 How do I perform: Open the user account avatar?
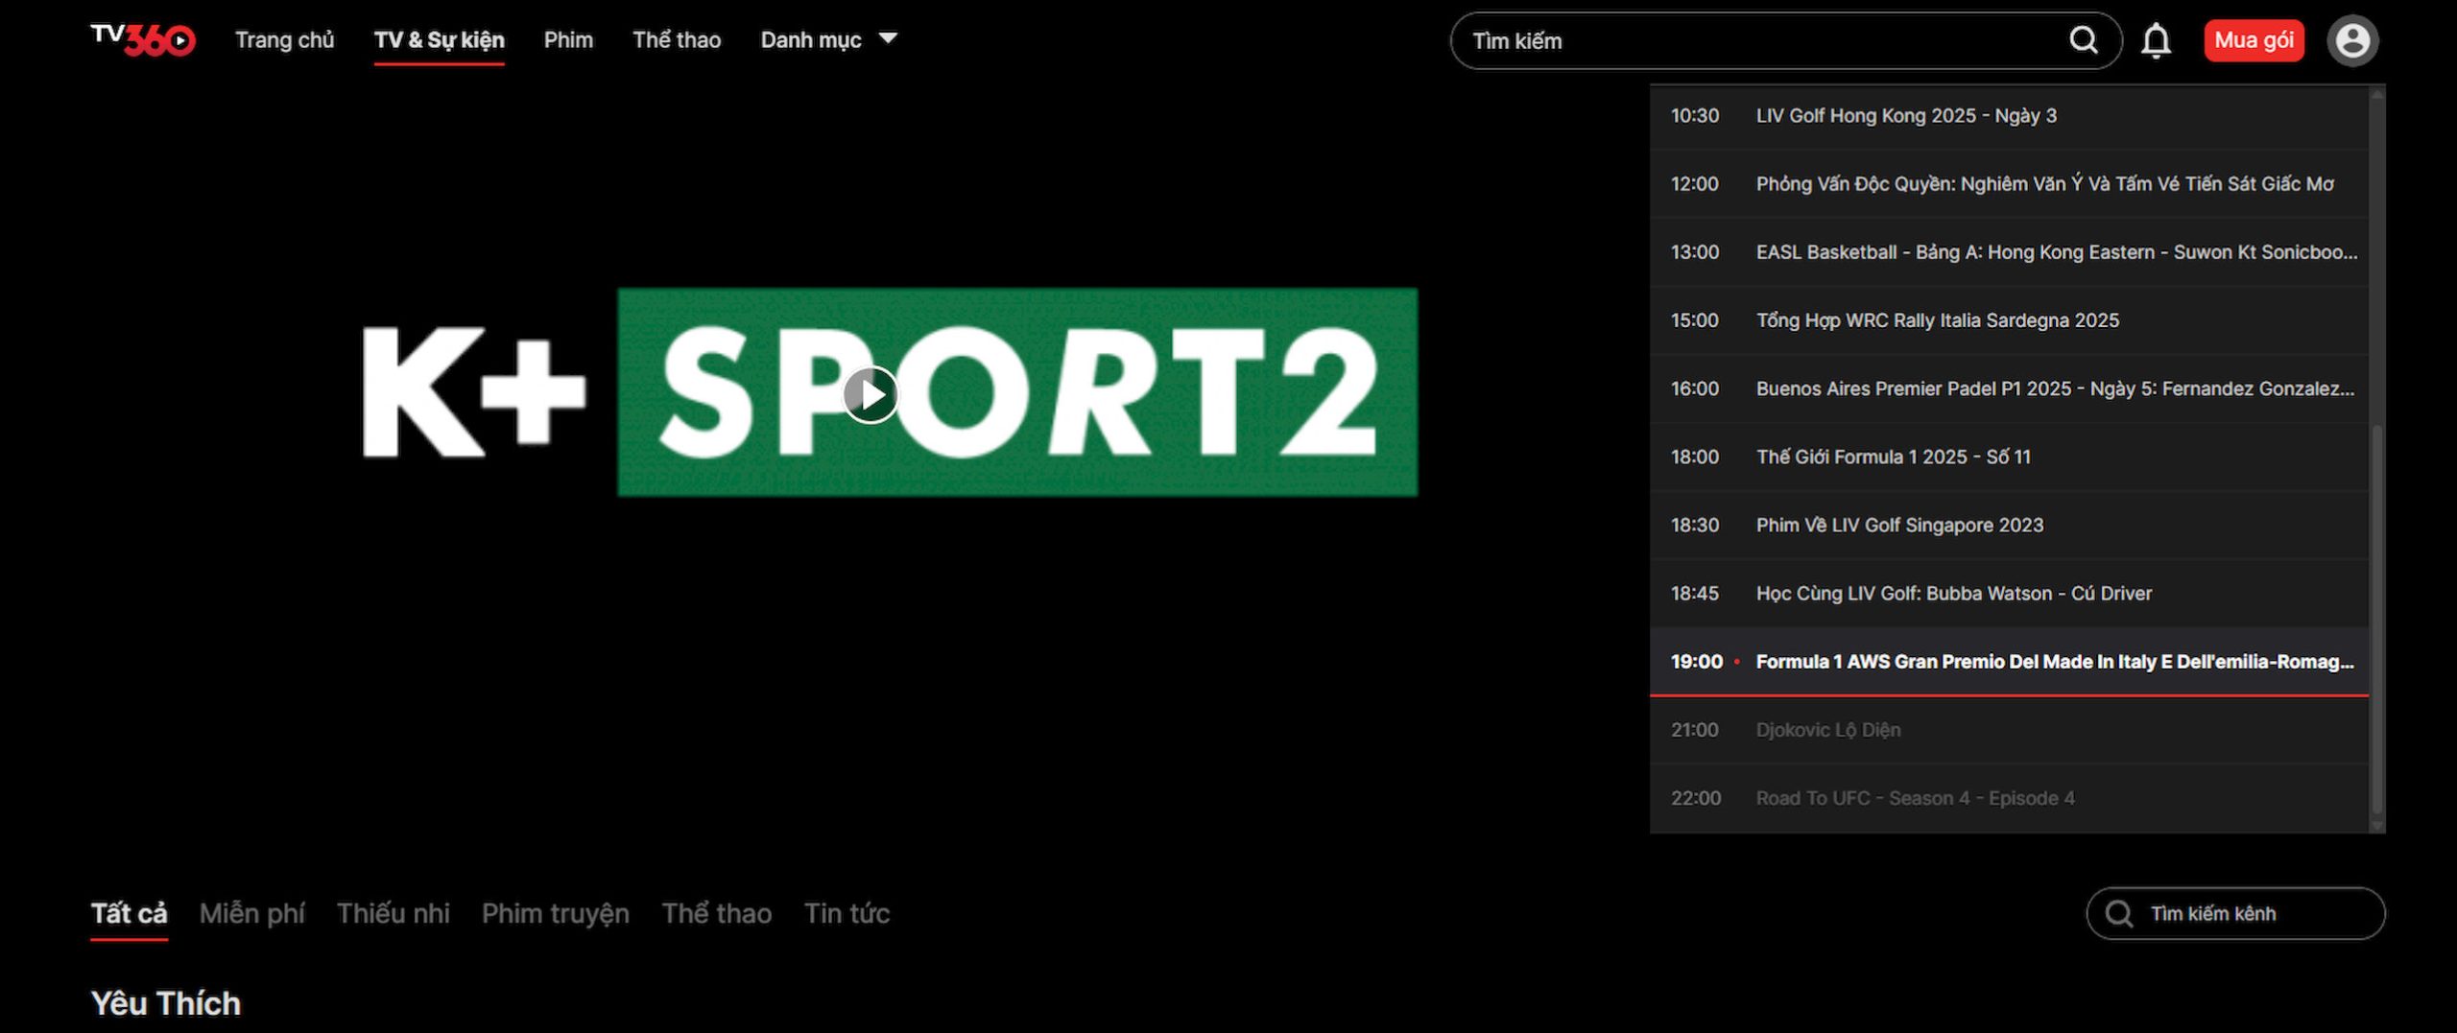tap(2352, 40)
